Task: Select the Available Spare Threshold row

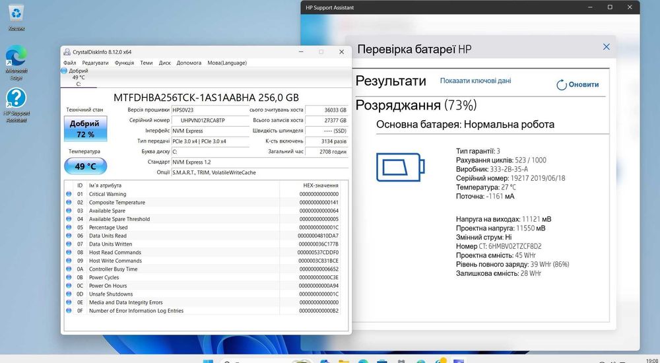Action: point(202,219)
